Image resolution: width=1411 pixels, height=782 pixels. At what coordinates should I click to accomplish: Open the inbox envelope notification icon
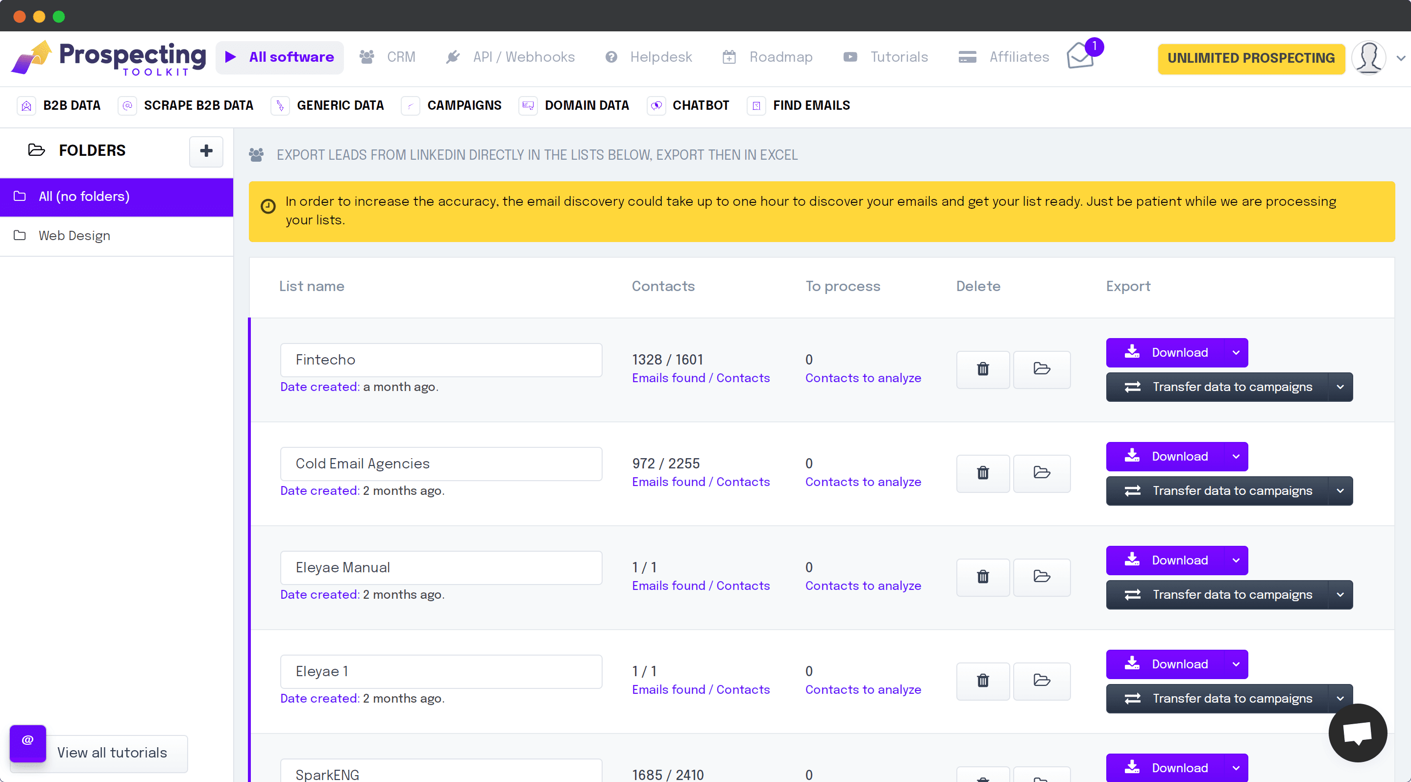coord(1080,56)
